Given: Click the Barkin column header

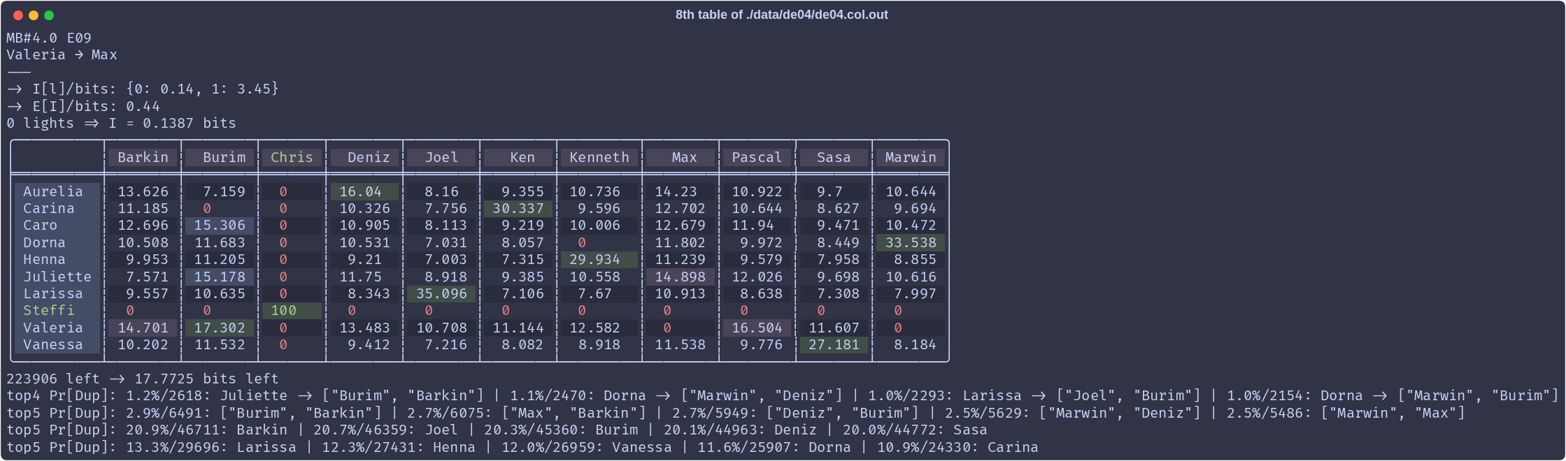Looking at the screenshot, I should pyautogui.click(x=143, y=157).
